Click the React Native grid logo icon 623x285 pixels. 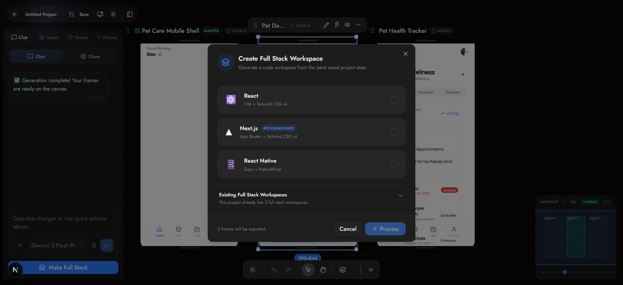(x=231, y=165)
